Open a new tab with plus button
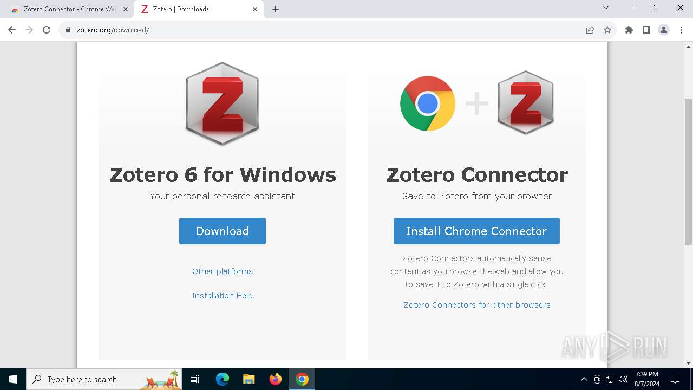This screenshot has height=390, width=693. 276,9
